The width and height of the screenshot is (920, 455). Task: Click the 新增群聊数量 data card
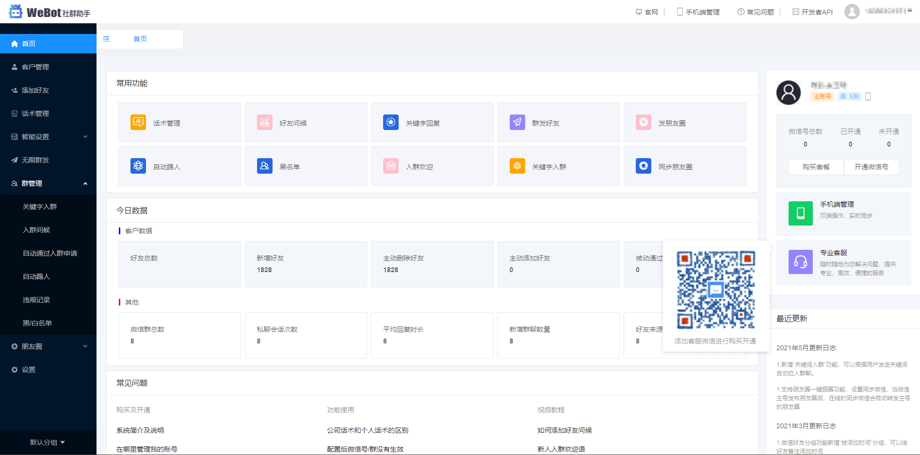pos(559,335)
